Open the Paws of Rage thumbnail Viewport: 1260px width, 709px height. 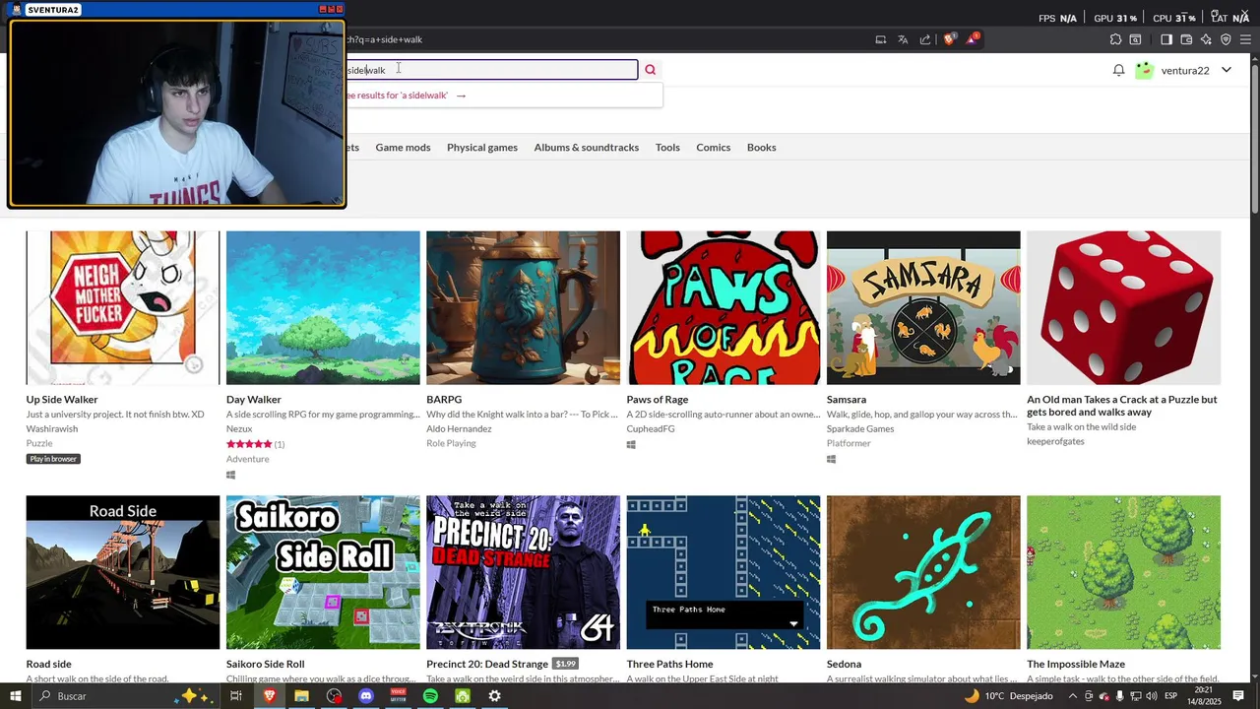[724, 308]
